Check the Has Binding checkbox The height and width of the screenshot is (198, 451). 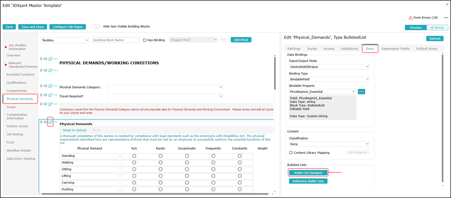pyautogui.click(x=144, y=40)
